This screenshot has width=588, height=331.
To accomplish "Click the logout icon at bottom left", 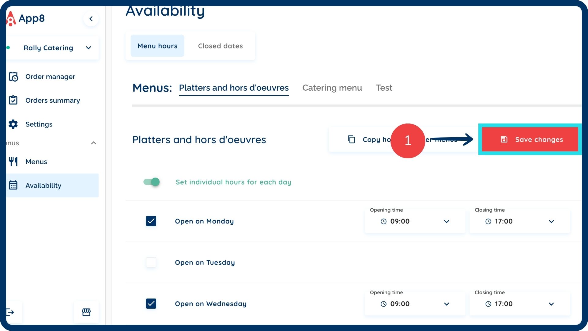I will click(x=10, y=312).
